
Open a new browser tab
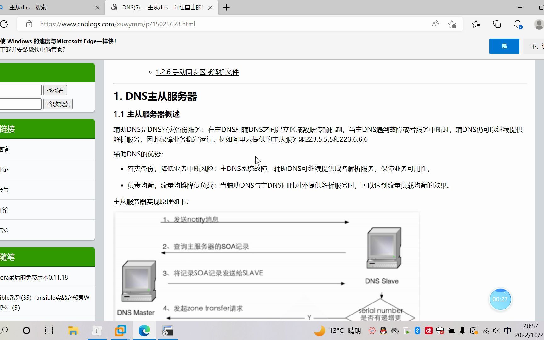click(x=226, y=8)
